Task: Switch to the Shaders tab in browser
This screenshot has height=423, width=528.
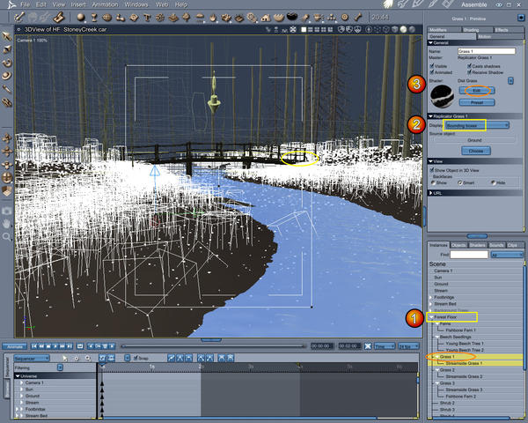Action: [x=478, y=245]
